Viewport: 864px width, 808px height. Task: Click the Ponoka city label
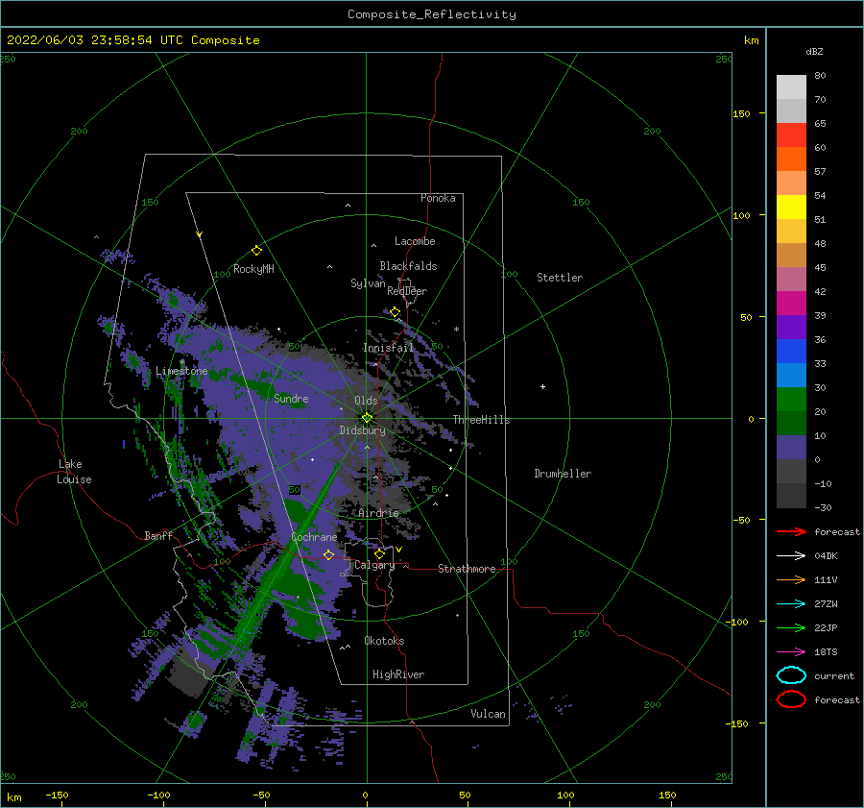(x=438, y=198)
